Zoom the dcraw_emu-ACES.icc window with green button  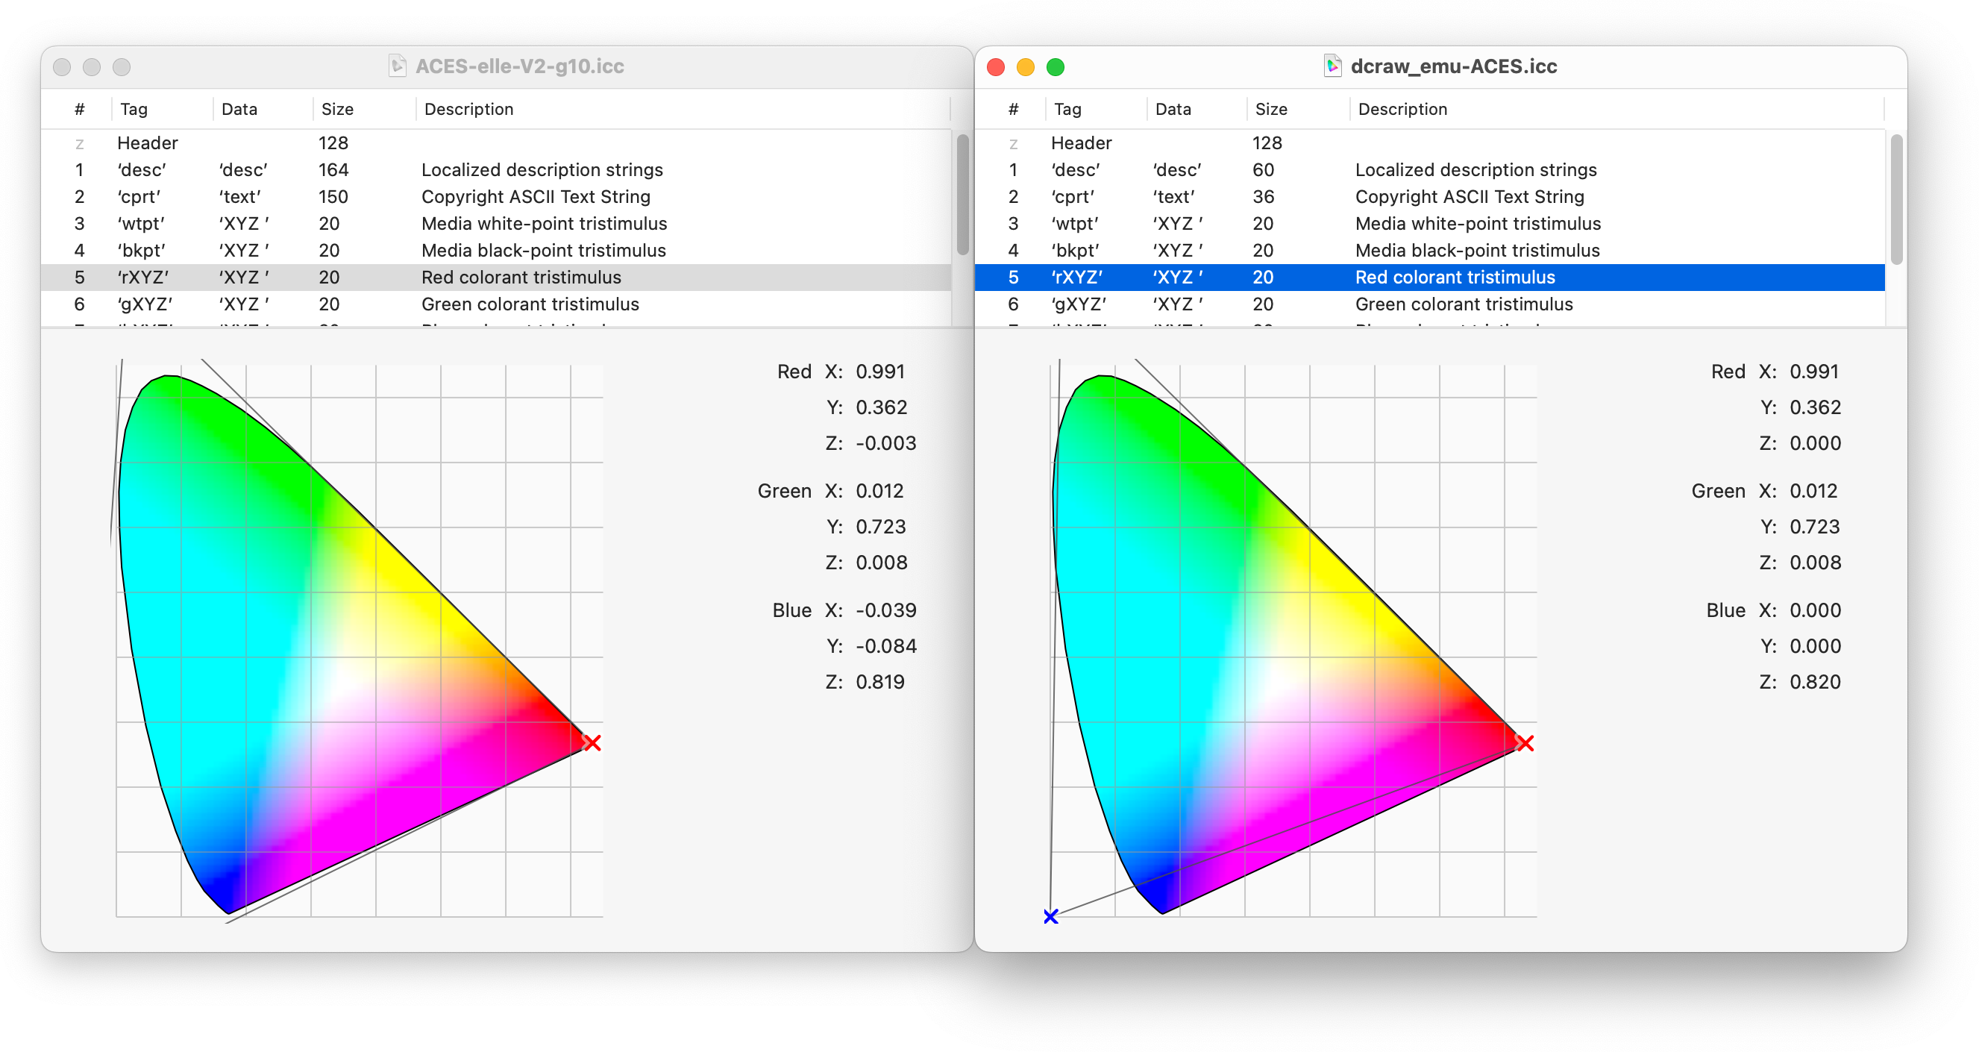click(1056, 67)
